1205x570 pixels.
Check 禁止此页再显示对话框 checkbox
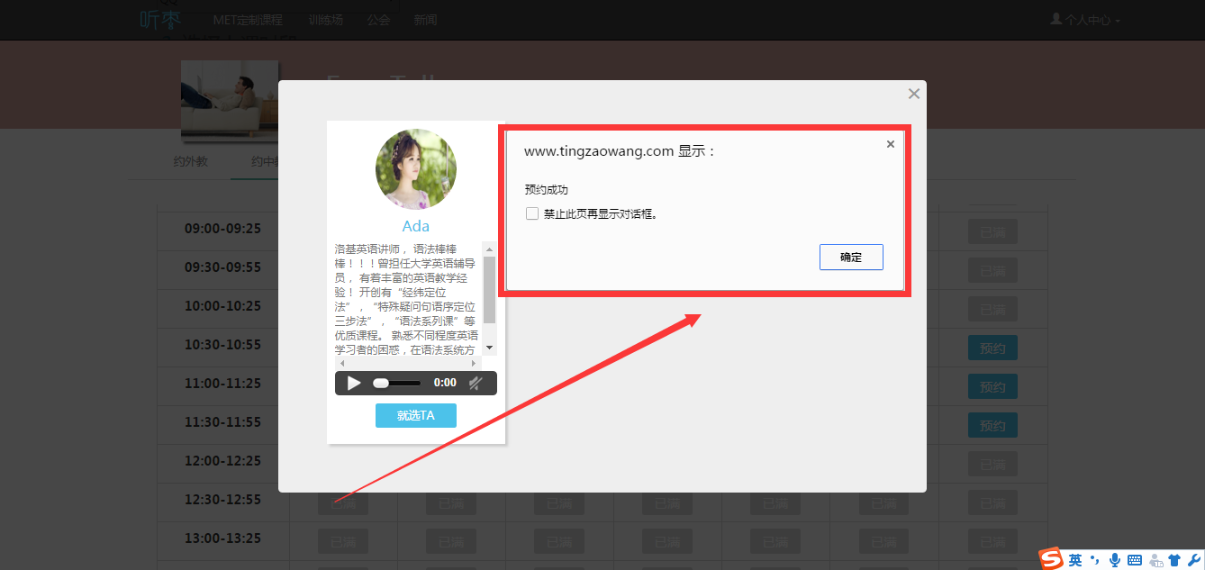pyautogui.click(x=532, y=213)
